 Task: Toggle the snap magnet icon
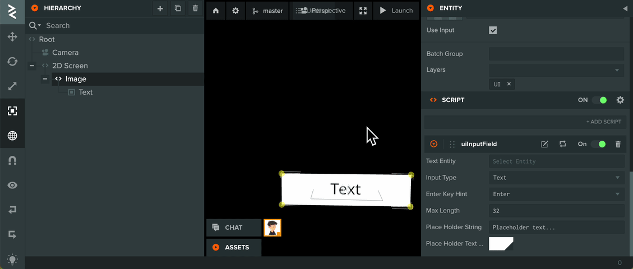click(x=12, y=160)
